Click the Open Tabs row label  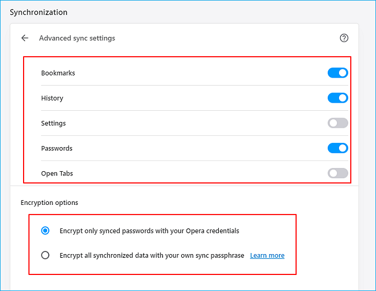[x=57, y=173]
